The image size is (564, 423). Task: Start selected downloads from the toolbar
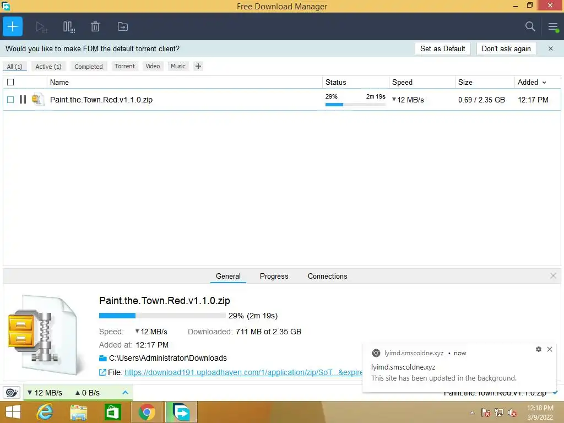[x=41, y=27]
